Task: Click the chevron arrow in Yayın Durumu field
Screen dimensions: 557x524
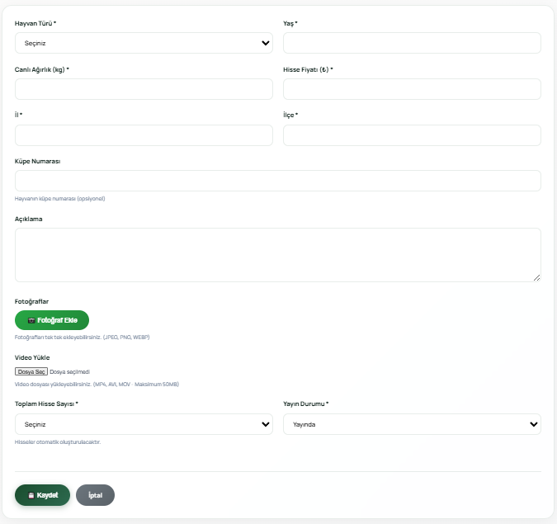Action: tap(533, 424)
